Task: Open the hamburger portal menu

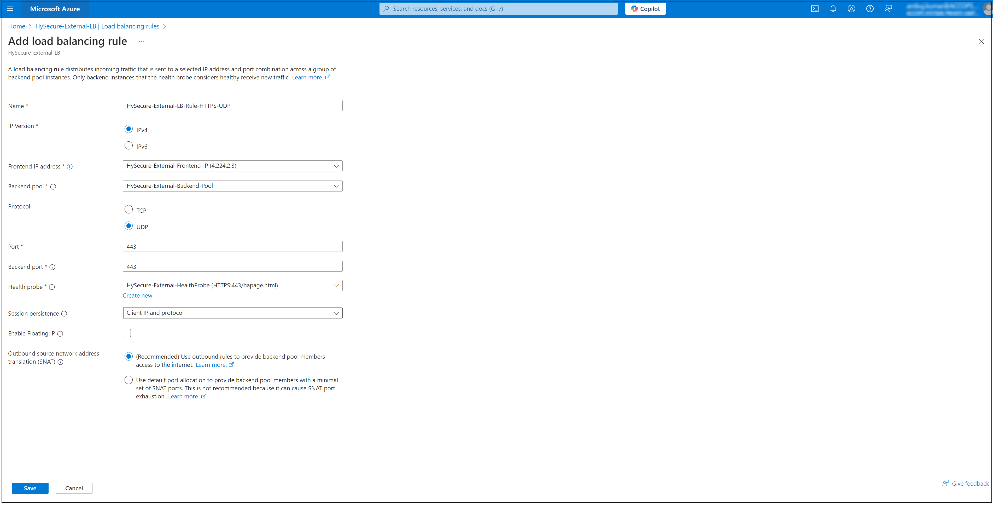Action: (x=10, y=9)
